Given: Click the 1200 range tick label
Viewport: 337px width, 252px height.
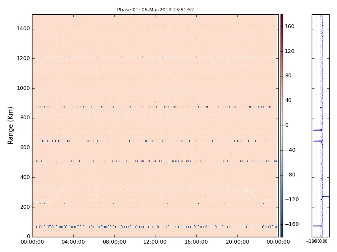Looking at the screenshot, I should (24, 58).
